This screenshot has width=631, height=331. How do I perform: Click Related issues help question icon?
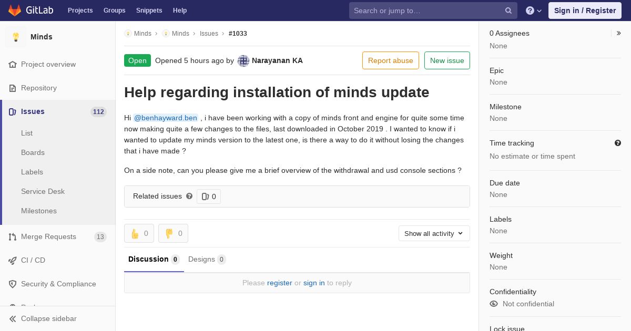[189, 196]
